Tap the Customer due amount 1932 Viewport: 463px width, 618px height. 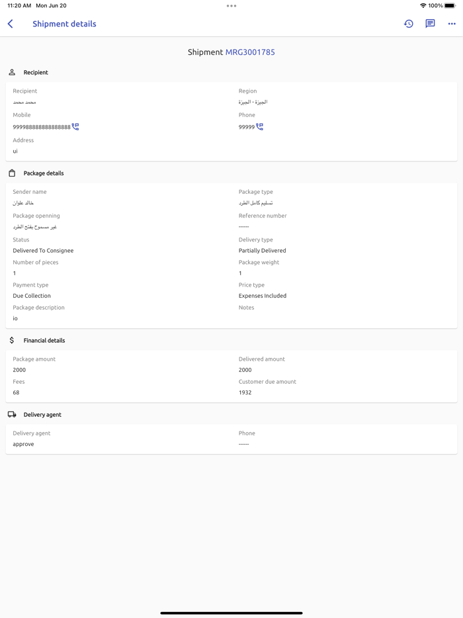(245, 392)
